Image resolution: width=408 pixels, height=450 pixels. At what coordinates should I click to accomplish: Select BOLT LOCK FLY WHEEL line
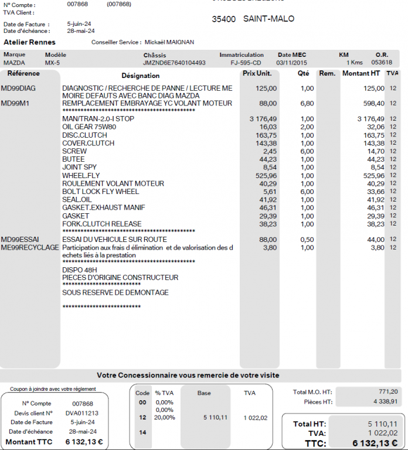tap(100, 192)
